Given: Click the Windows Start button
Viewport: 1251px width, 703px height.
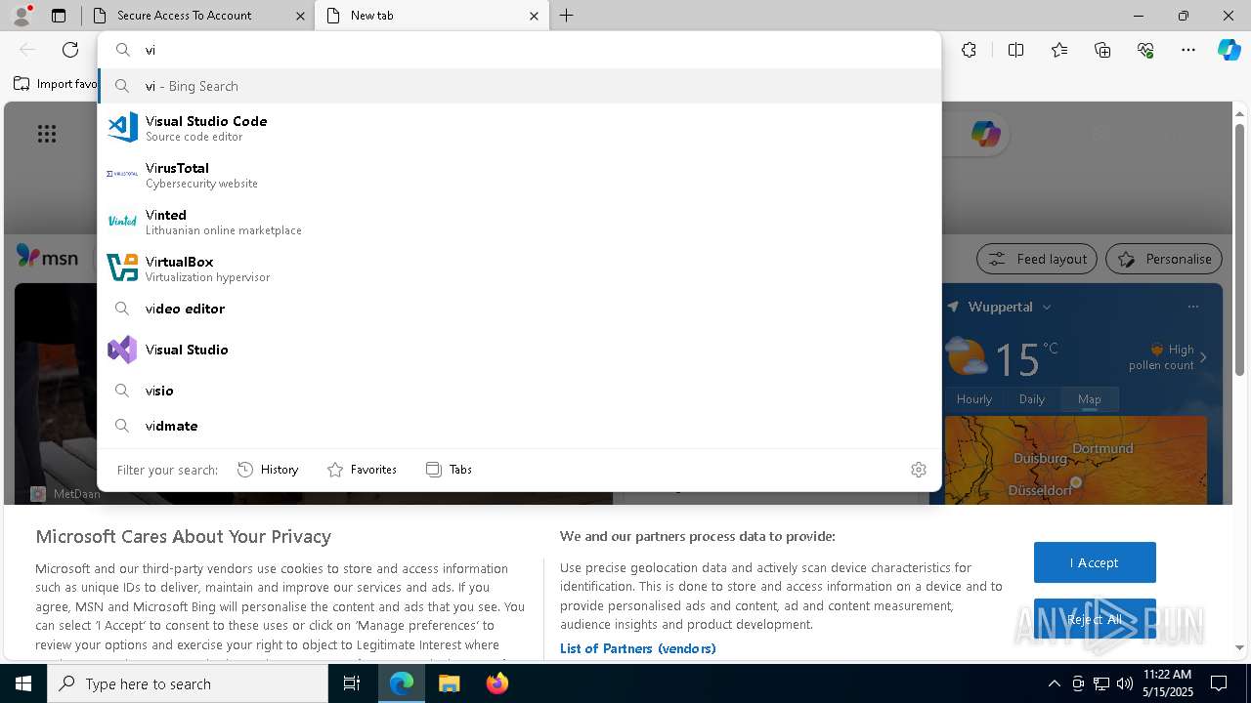Looking at the screenshot, I should click(x=23, y=683).
